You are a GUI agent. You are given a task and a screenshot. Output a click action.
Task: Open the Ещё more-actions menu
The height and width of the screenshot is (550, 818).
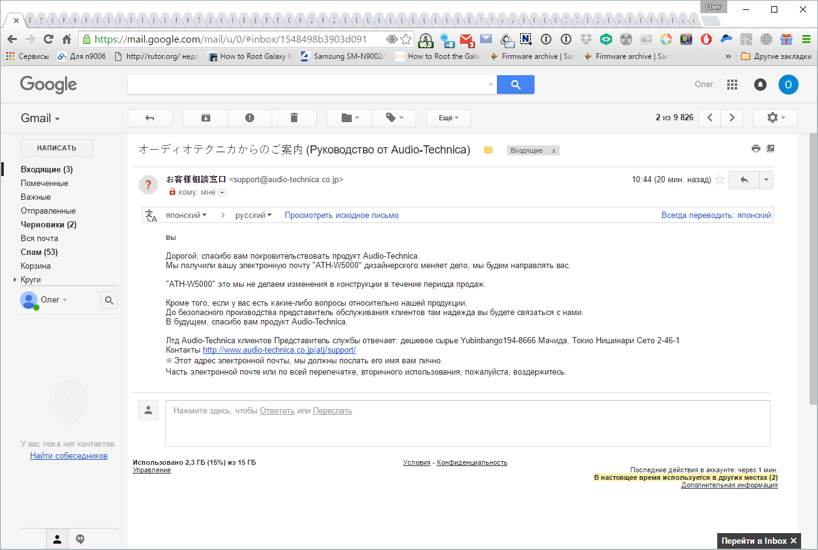448,118
